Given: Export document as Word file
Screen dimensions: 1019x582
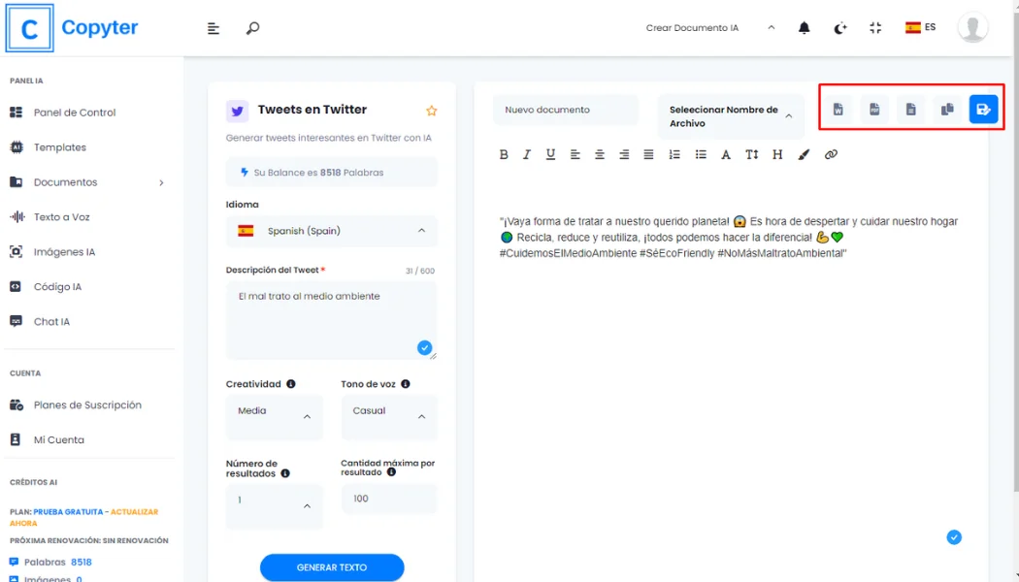Looking at the screenshot, I should pyautogui.click(x=838, y=110).
